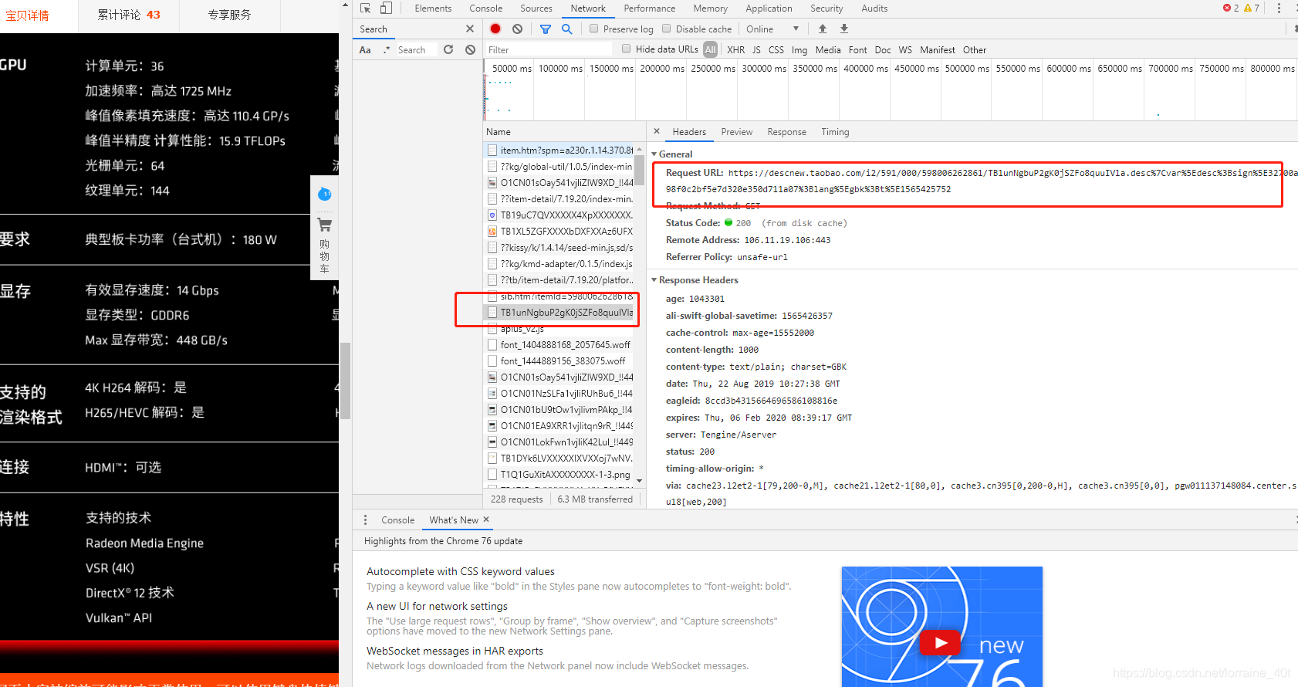Check the Hide data URLs checkbox

(x=626, y=49)
